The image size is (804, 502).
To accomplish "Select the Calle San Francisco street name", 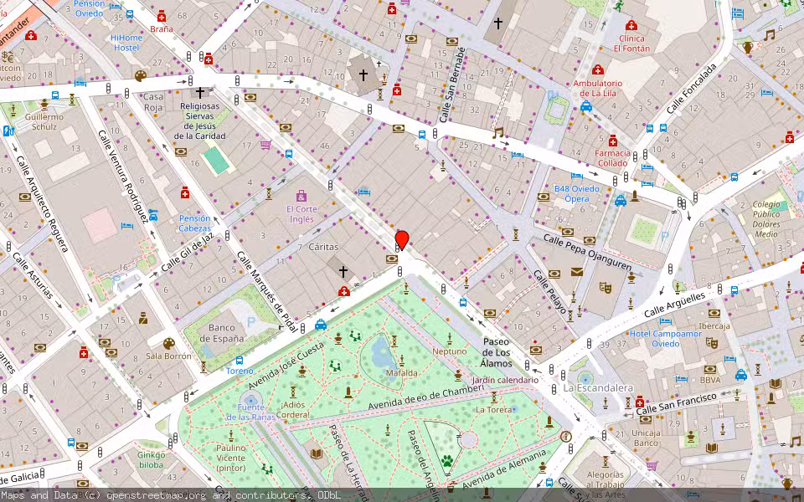I will click(x=677, y=404).
